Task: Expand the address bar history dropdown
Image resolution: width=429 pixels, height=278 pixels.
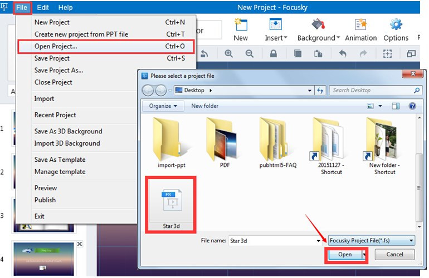Action: coord(309,91)
